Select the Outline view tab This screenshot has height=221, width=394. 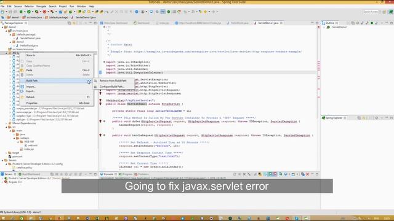[330, 23]
